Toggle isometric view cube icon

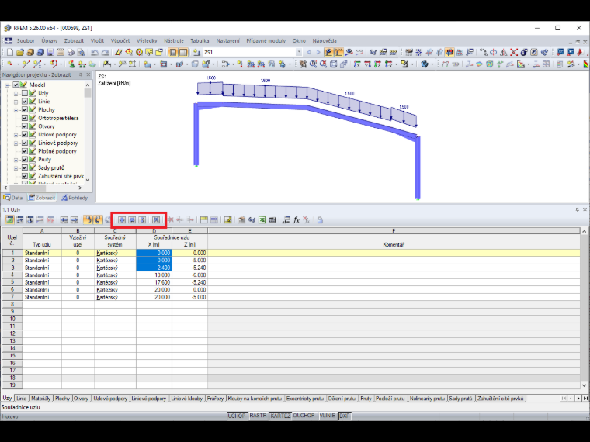[x=333, y=64]
